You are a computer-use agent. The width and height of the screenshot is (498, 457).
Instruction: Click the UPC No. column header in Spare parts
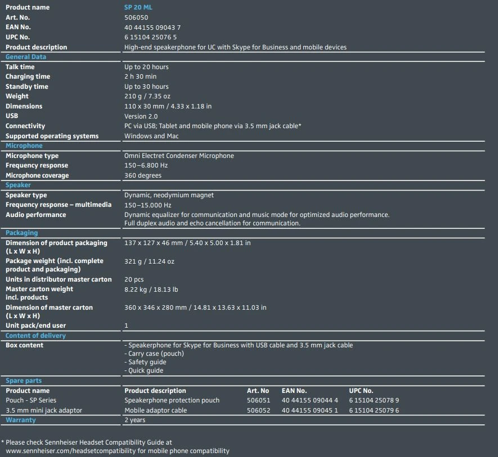pos(361,391)
